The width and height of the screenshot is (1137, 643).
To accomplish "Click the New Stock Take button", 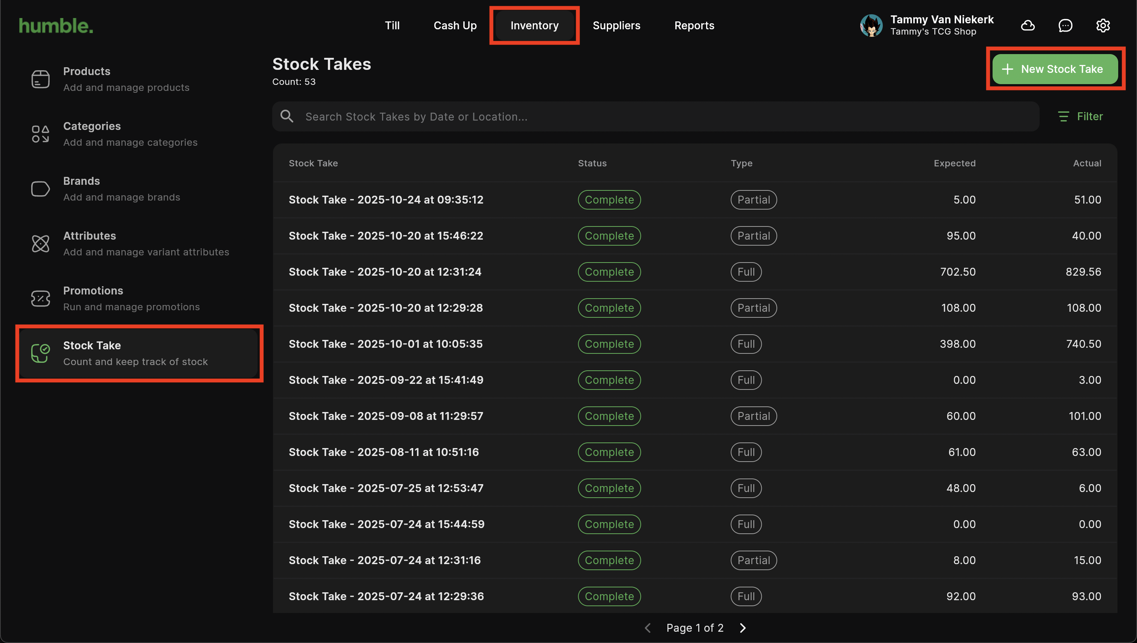I will click(x=1055, y=69).
